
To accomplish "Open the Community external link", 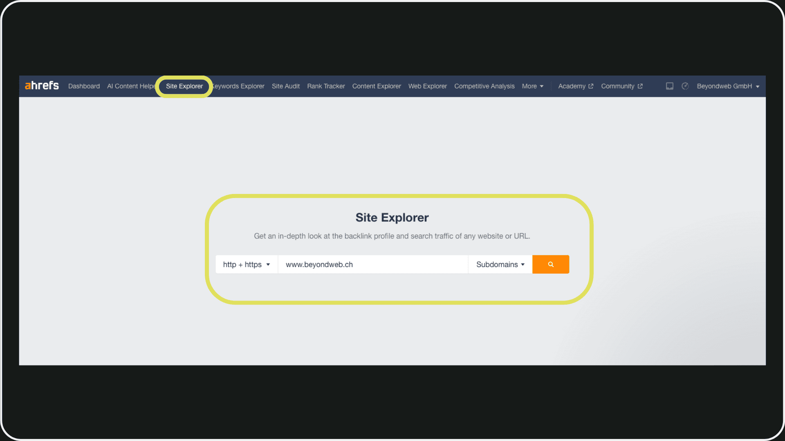I will click(x=622, y=86).
